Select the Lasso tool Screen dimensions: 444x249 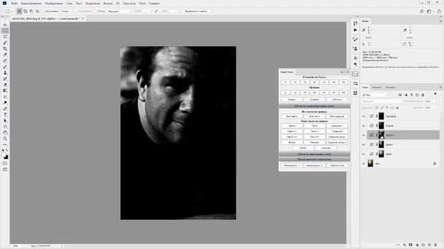(x=5, y=37)
